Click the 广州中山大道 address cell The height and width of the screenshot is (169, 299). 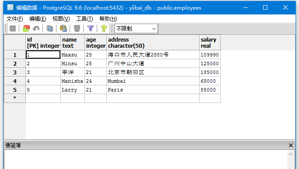(x=153, y=63)
